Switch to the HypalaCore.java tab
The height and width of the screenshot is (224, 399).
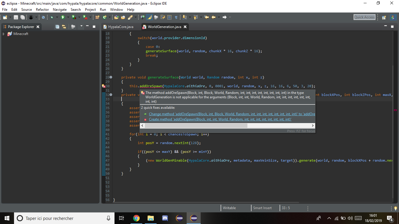pos(120,27)
